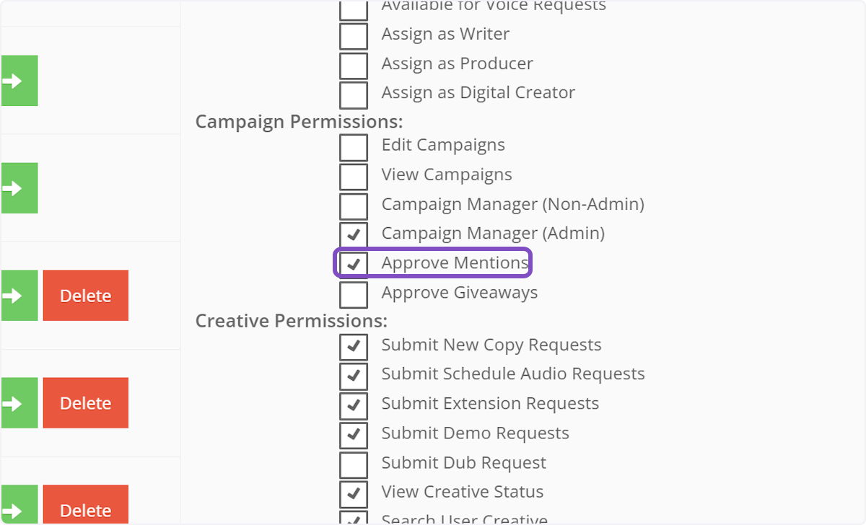866x525 pixels.
Task: Click the first red Delete button
Action: pos(85,296)
